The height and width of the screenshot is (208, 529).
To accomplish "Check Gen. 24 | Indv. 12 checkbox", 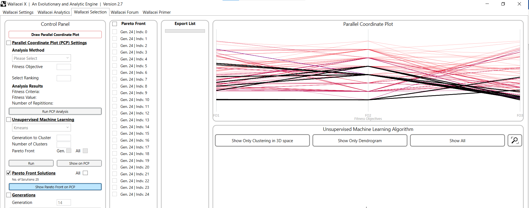I will (x=115, y=113).
